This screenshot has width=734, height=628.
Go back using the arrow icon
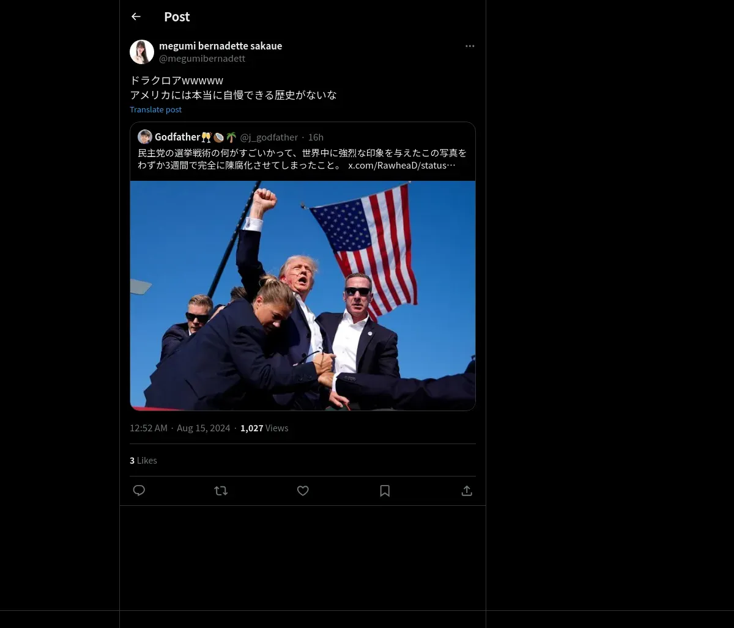[136, 16]
